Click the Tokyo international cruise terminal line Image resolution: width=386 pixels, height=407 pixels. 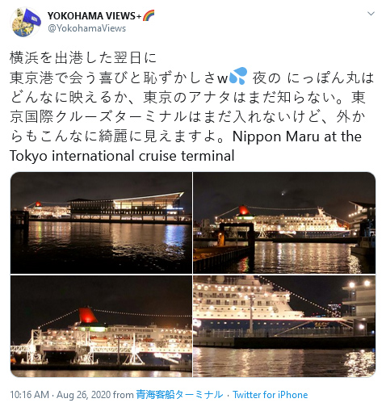click(122, 156)
